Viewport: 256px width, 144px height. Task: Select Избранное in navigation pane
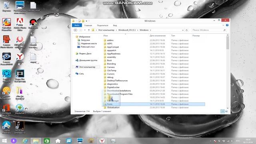pyautogui.click(x=84, y=37)
